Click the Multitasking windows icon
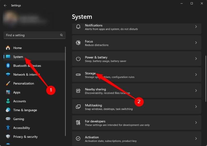Viewport: 207px width, 146px height. [x=78, y=107]
